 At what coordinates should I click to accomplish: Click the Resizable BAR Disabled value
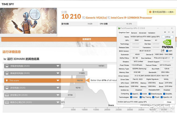[167, 90]
